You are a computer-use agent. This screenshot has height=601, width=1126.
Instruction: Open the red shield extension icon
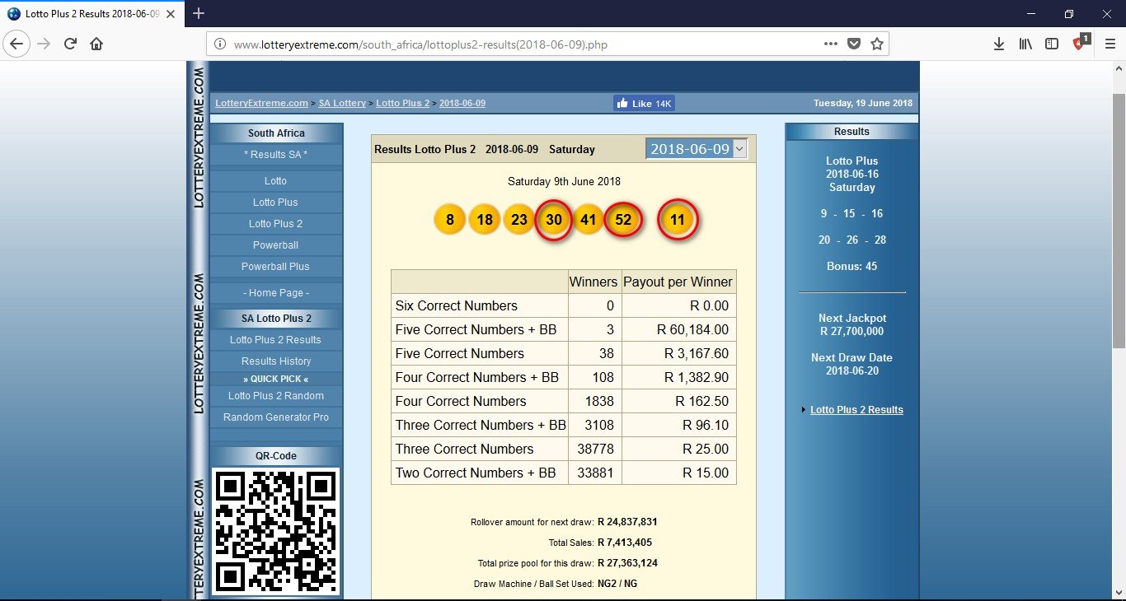1080,43
